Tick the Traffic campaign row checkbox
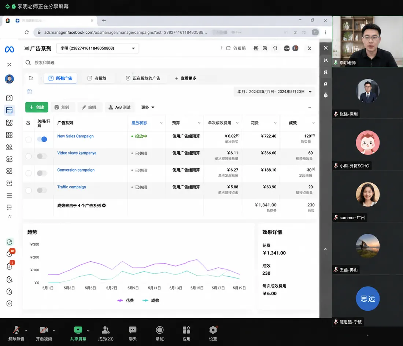 point(29,190)
